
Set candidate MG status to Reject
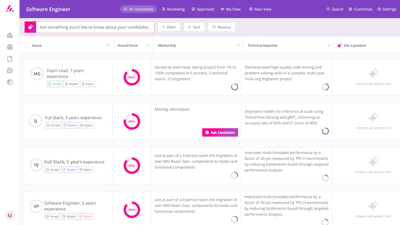[88, 84]
